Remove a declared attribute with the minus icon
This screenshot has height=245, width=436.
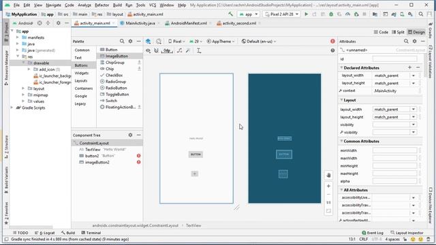[x=418, y=67]
